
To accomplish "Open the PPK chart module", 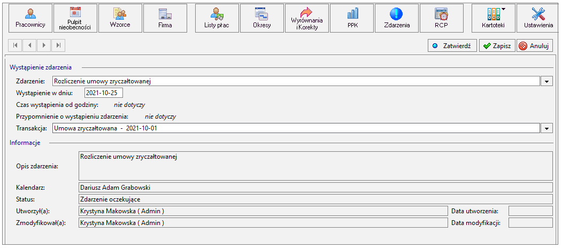I will (352, 18).
